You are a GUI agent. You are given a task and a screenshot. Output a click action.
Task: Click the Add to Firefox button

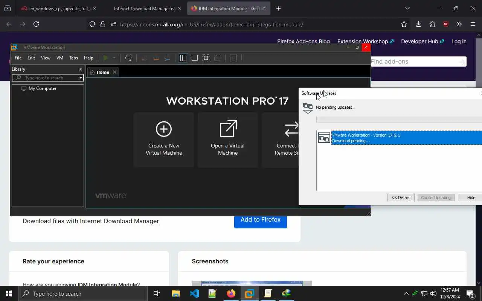point(261,220)
